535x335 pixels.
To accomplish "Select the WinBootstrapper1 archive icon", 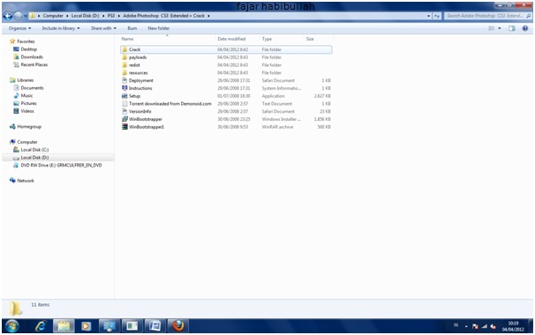I will point(124,127).
